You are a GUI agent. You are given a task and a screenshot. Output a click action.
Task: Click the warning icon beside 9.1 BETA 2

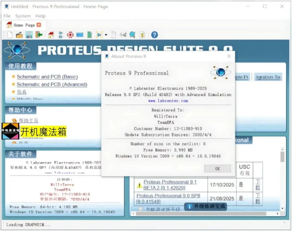click(x=139, y=185)
